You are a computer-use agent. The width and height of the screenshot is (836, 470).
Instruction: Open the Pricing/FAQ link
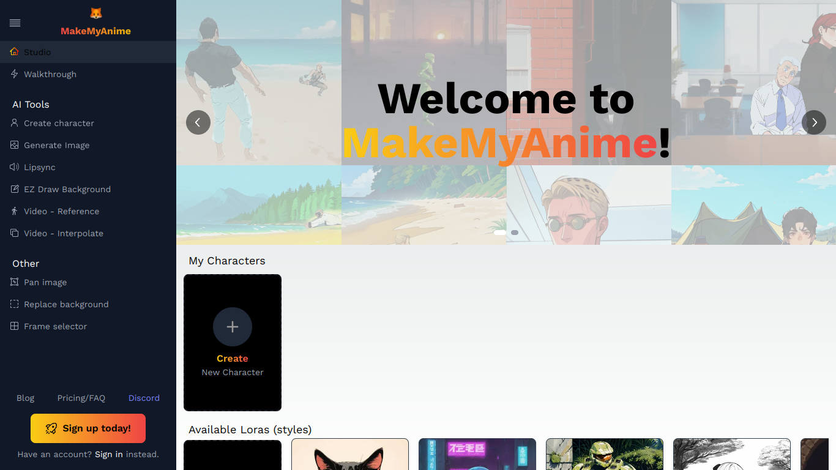[81, 398]
